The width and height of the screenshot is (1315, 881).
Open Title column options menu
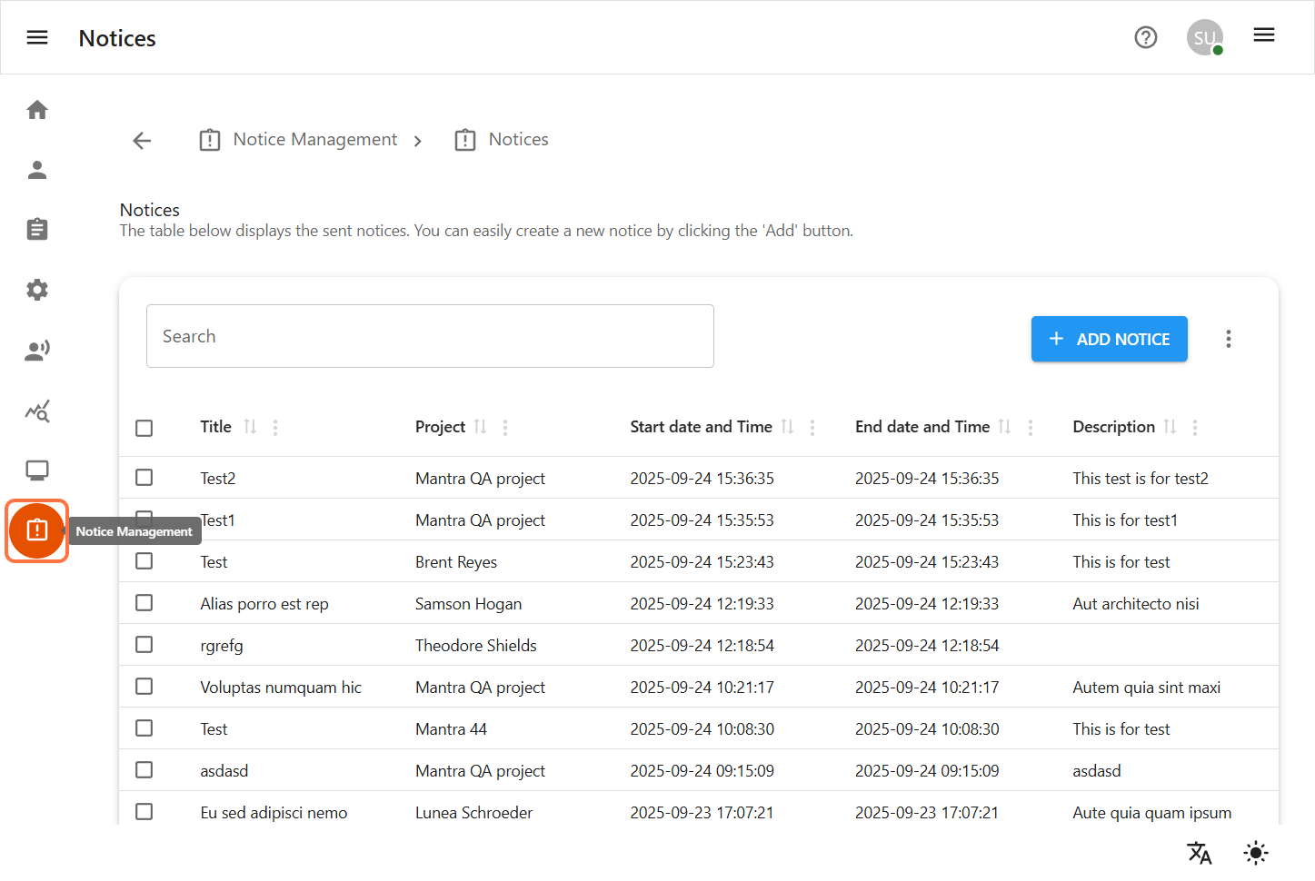(x=275, y=428)
